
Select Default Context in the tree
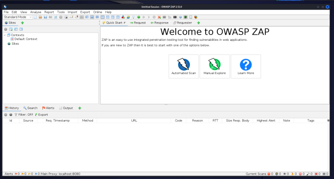[x=26, y=39]
